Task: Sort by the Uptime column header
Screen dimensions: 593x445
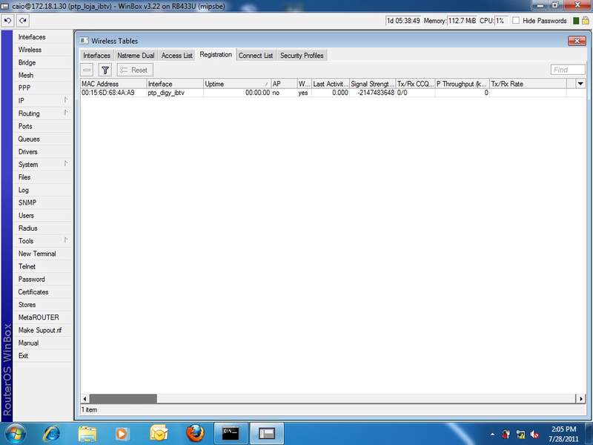Action: coord(237,84)
